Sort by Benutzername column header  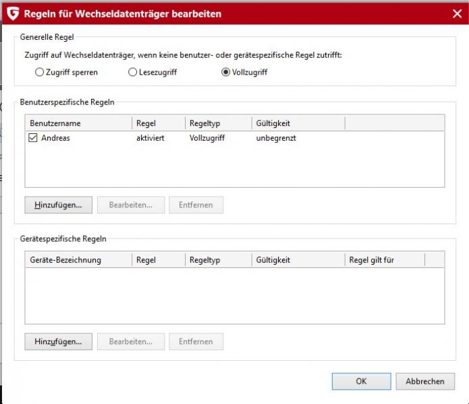pos(79,123)
